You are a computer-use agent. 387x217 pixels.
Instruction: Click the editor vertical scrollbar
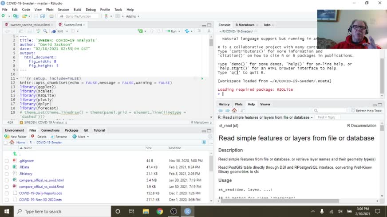point(211,77)
